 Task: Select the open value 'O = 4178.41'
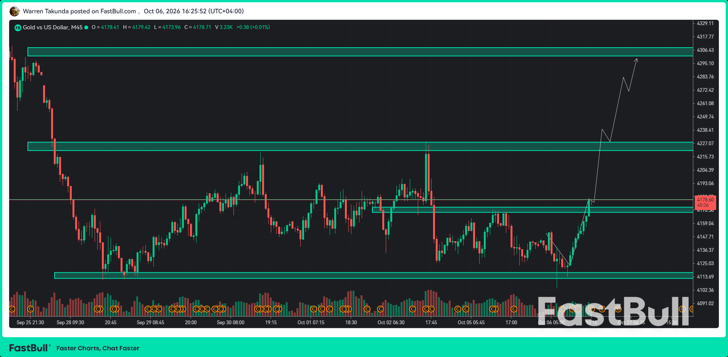[105, 27]
